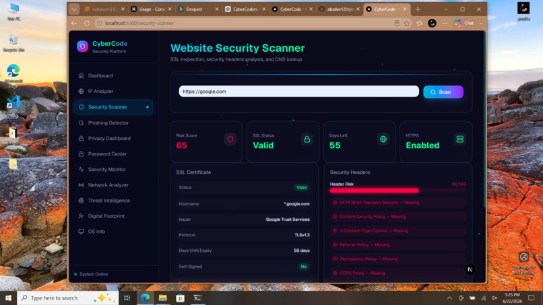543x305 pixels.
Task: Click the TLSv1.3 protocol value
Action: pyautogui.click(x=302, y=235)
